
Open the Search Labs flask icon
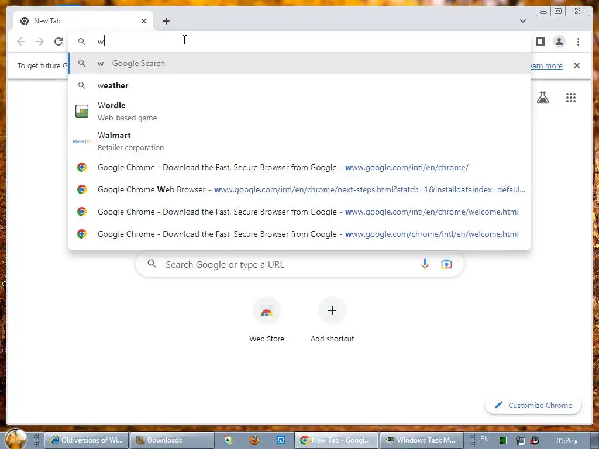pyautogui.click(x=542, y=98)
